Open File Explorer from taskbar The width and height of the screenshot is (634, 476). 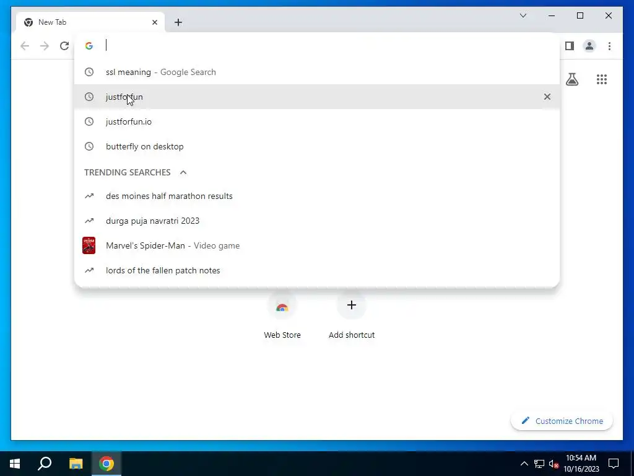pyautogui.click(x=76, y=464)
